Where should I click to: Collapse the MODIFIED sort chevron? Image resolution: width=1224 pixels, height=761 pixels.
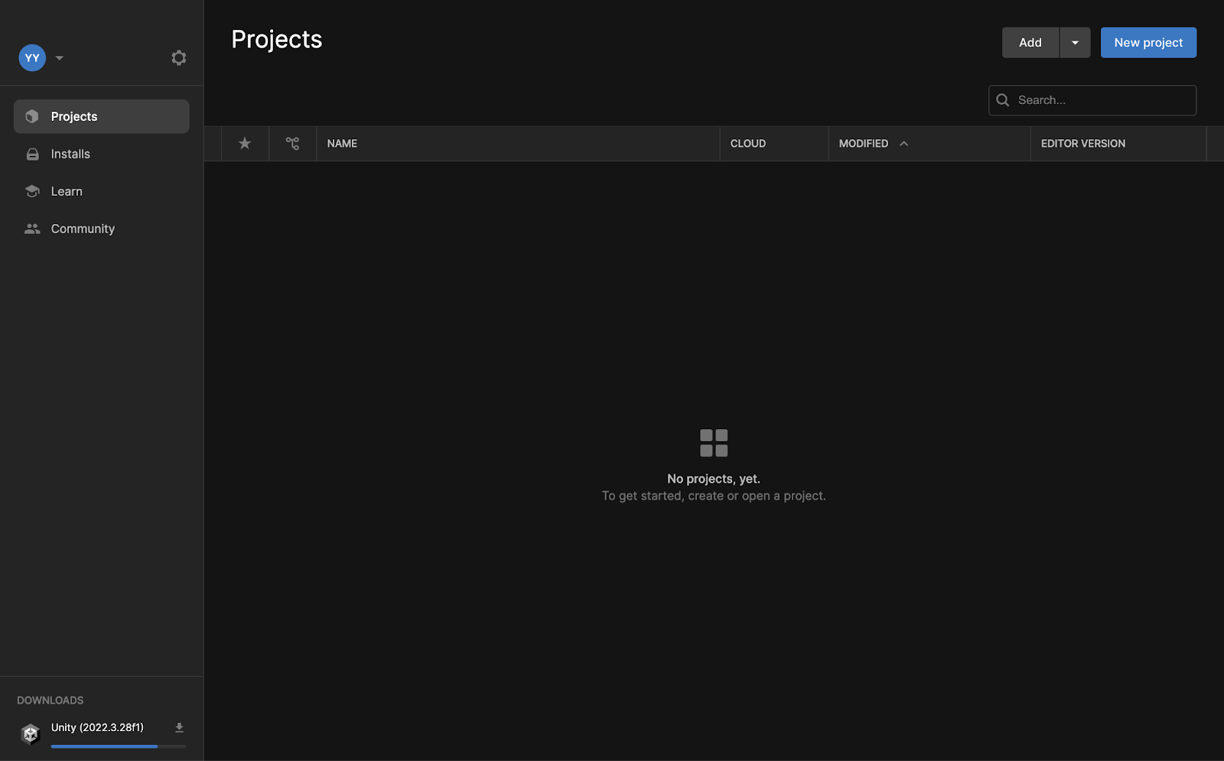904,143
